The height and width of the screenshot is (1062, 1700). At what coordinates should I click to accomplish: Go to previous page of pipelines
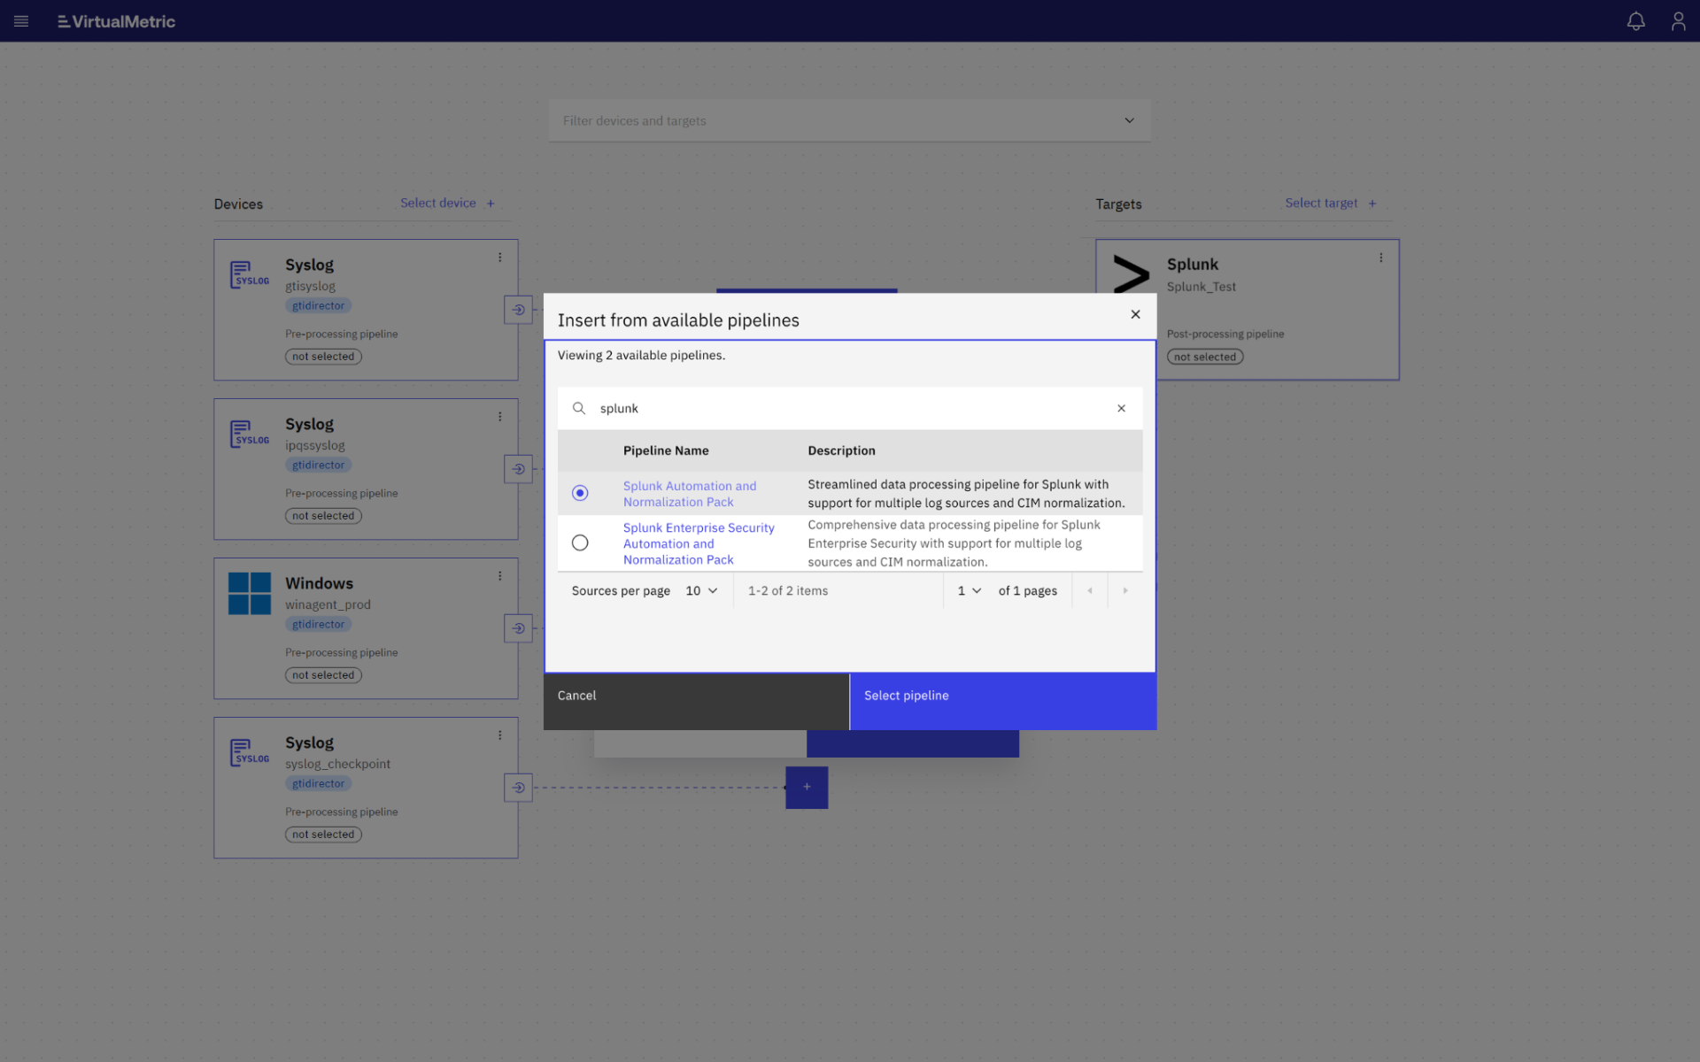[1090, 590]
